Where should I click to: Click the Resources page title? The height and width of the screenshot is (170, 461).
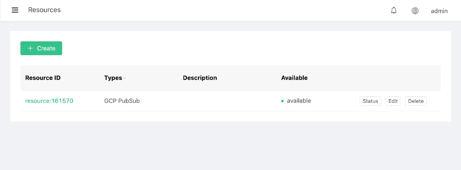[44, 10]
